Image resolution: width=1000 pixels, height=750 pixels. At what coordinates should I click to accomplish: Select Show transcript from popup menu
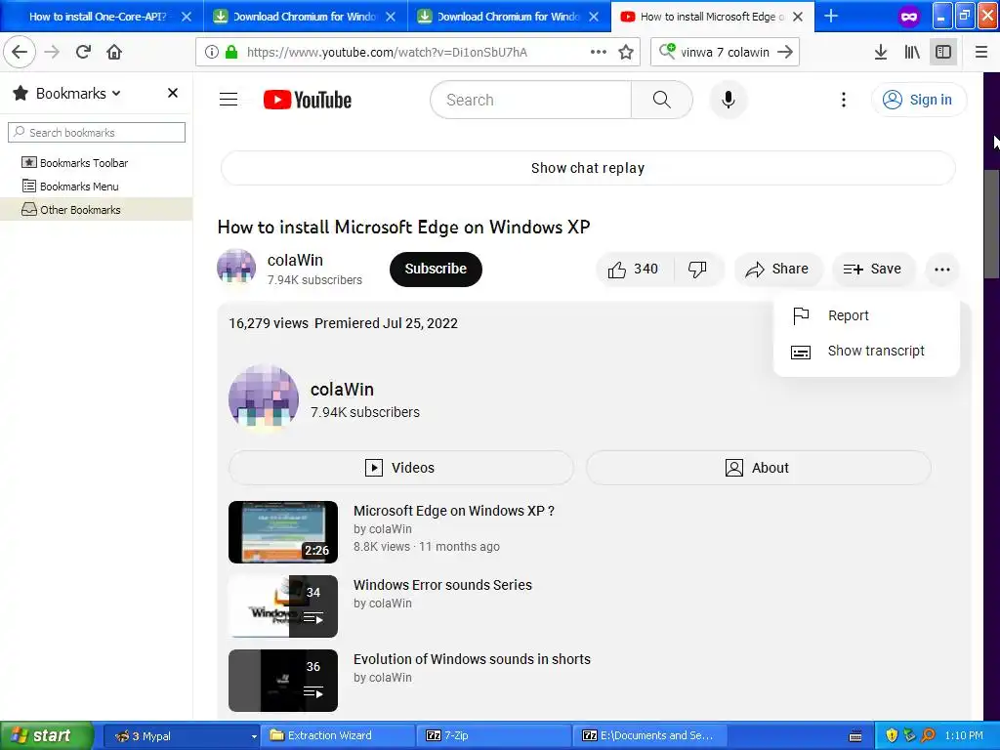click(866, 351)
